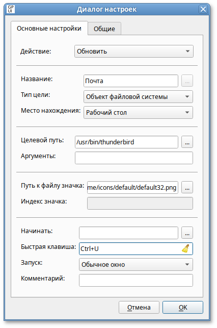Click the Целевой путь field with /usr/bin/thunderbird
The image size is (217, 328).
[126, 142]
